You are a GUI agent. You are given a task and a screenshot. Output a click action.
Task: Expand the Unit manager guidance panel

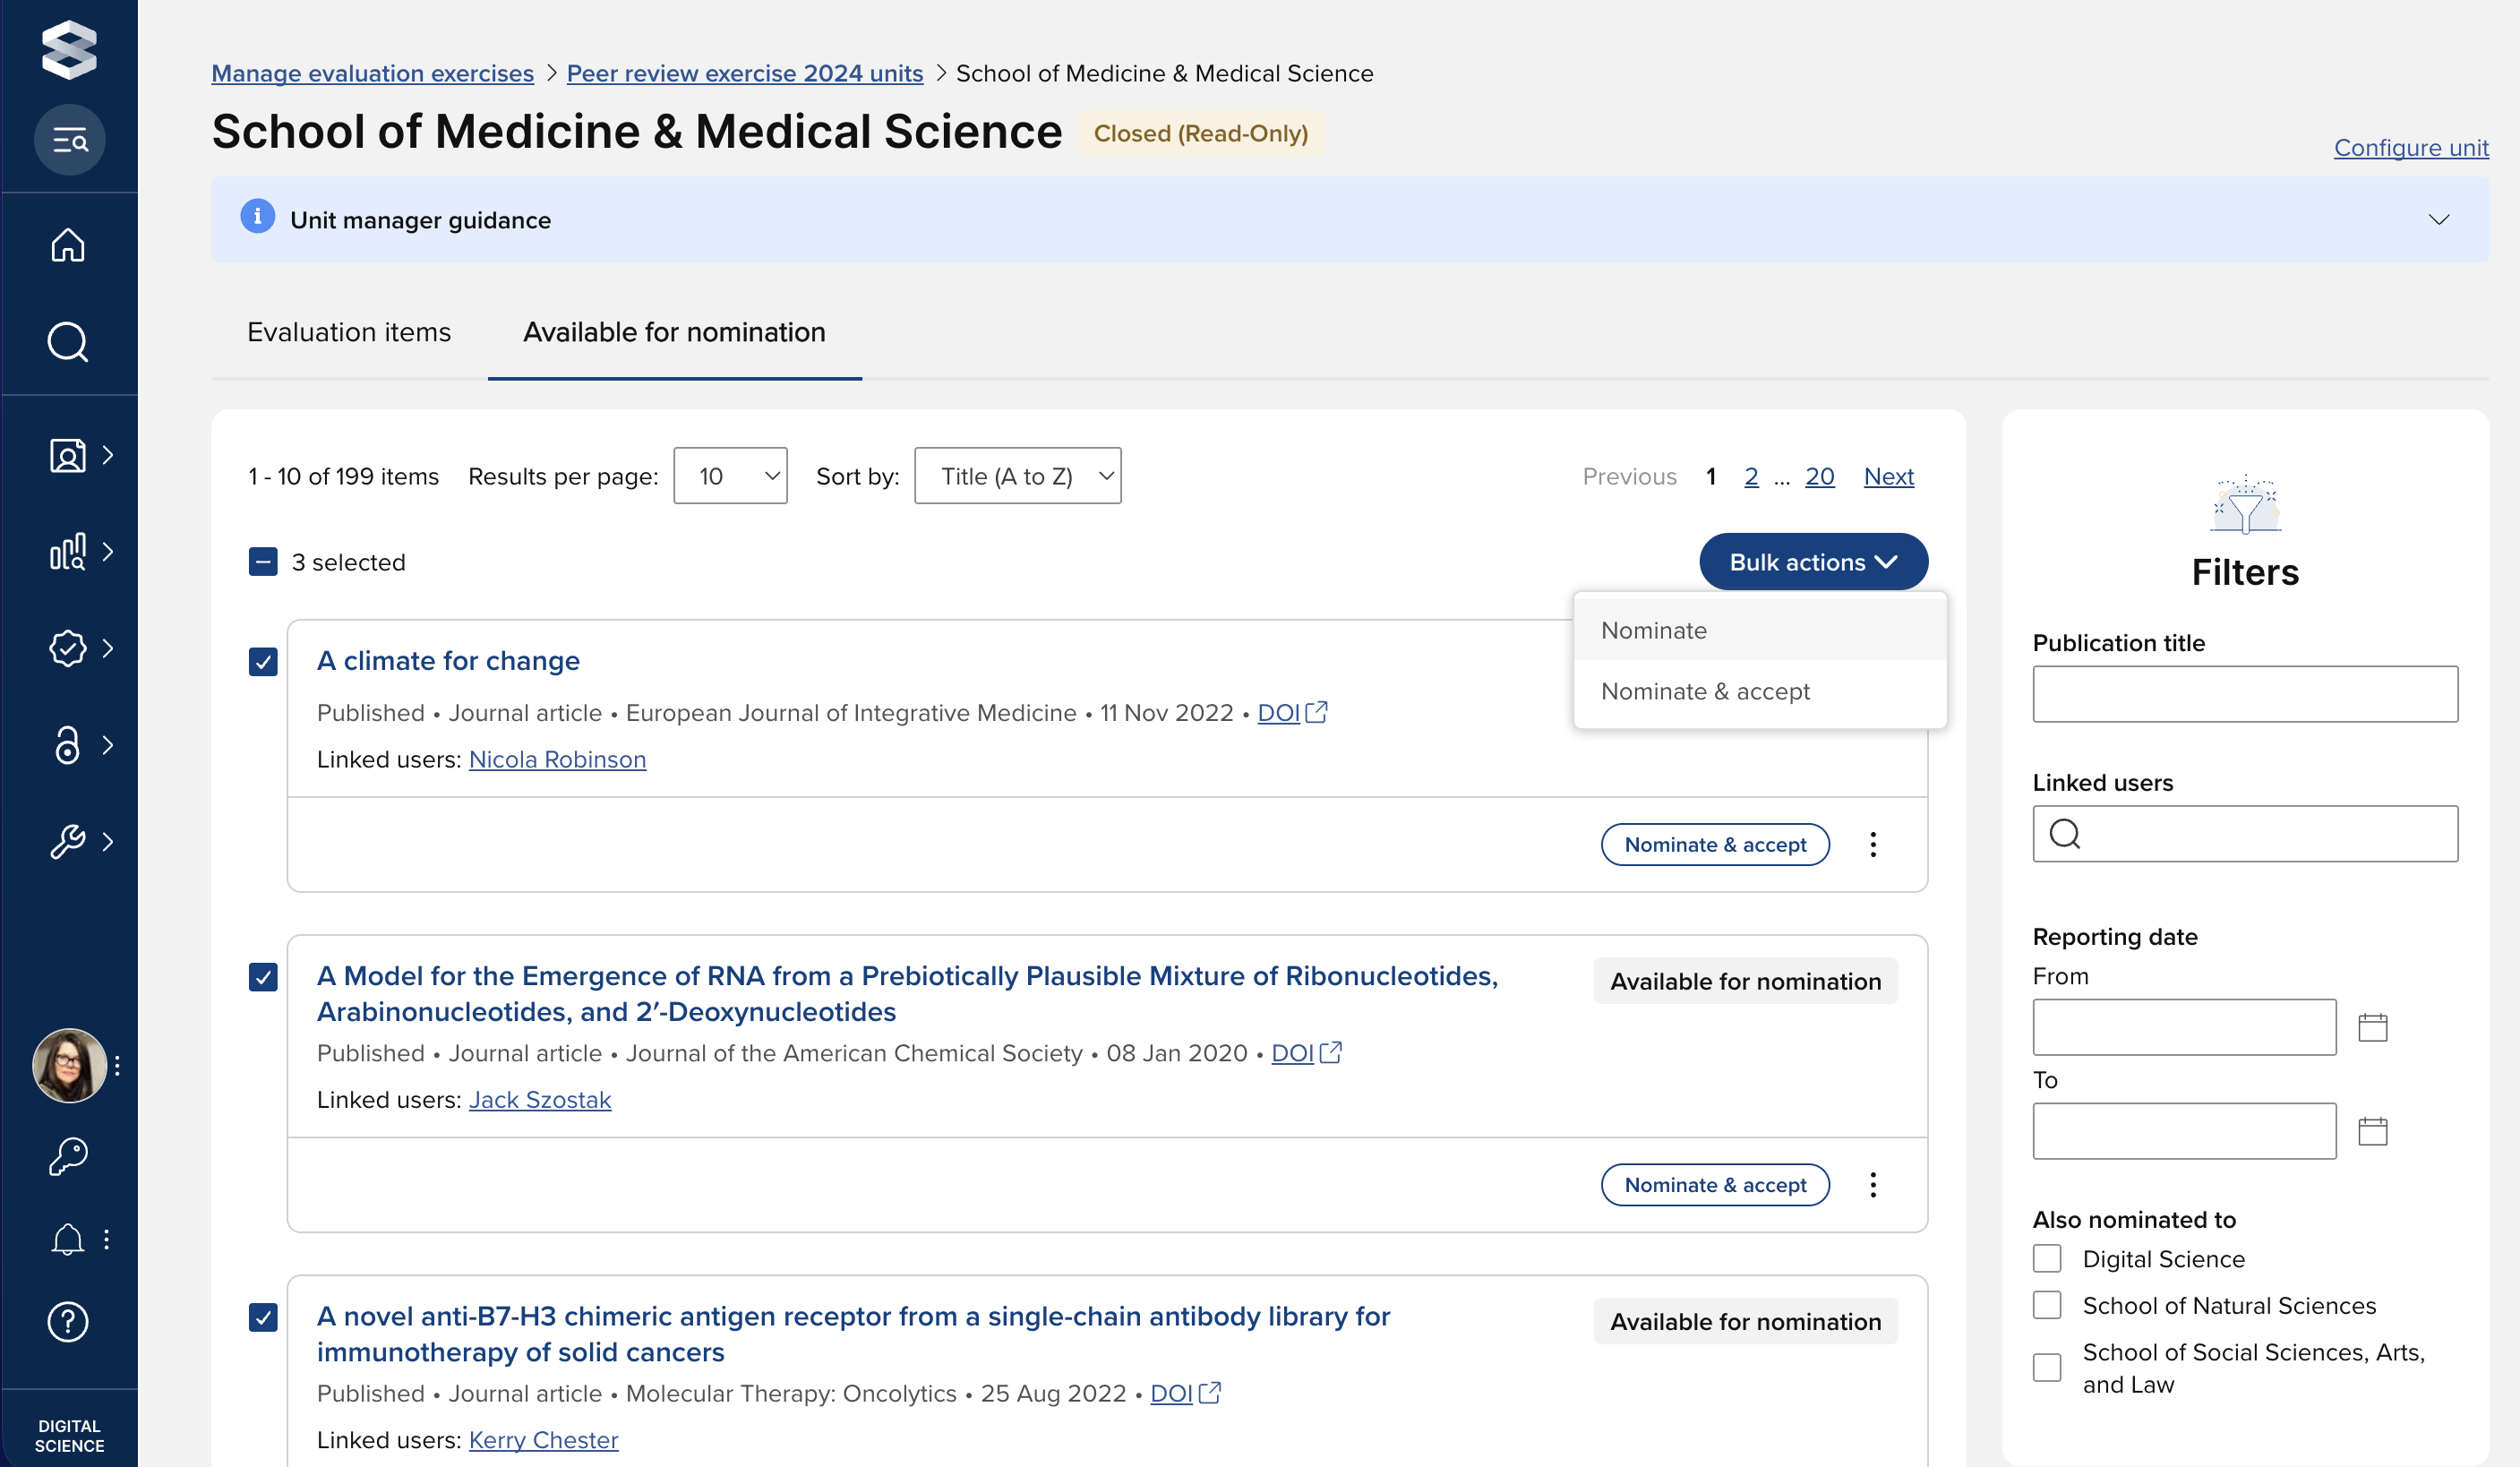(2438, 220)
